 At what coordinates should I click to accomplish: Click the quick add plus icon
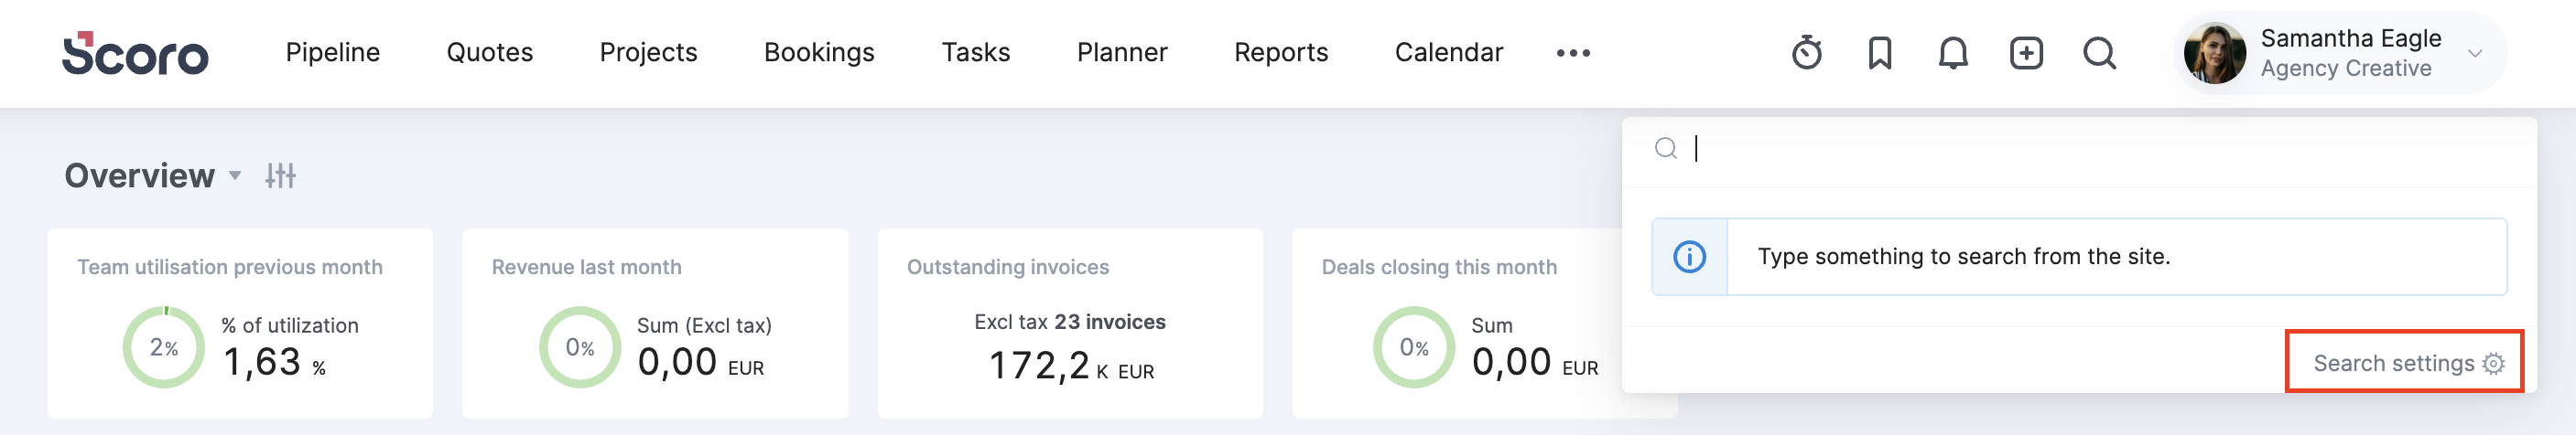click(2026, 53)
